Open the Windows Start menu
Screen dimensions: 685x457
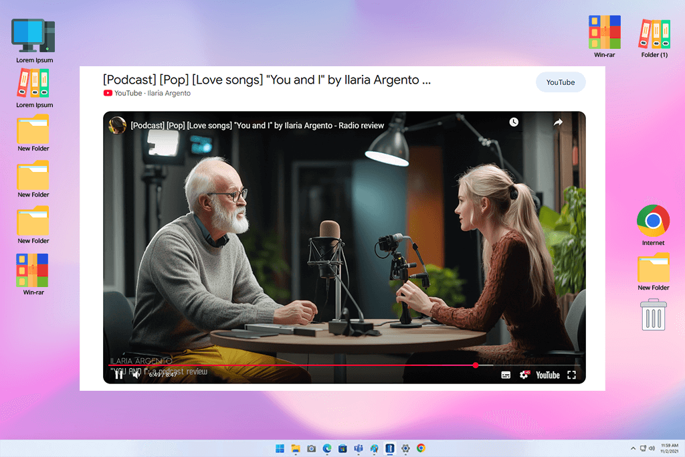[x=280, y=448]
